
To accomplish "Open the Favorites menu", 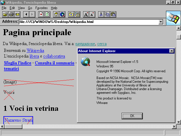I will [x=41, y=8].
